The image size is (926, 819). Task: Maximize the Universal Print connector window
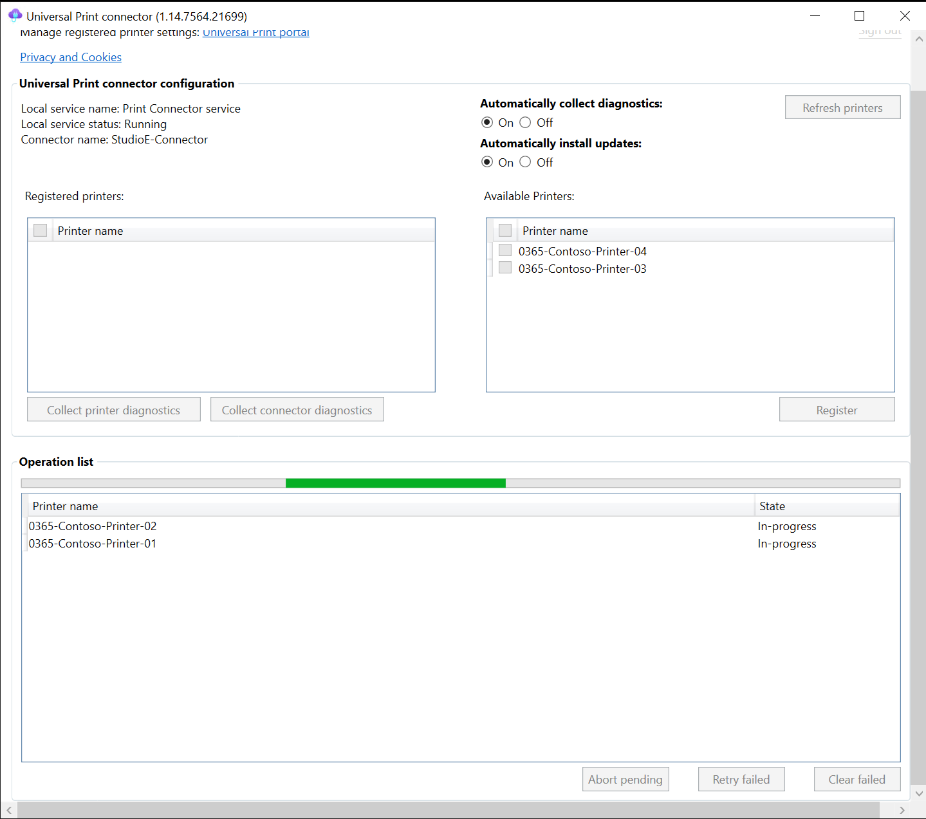tap(859, 15)
